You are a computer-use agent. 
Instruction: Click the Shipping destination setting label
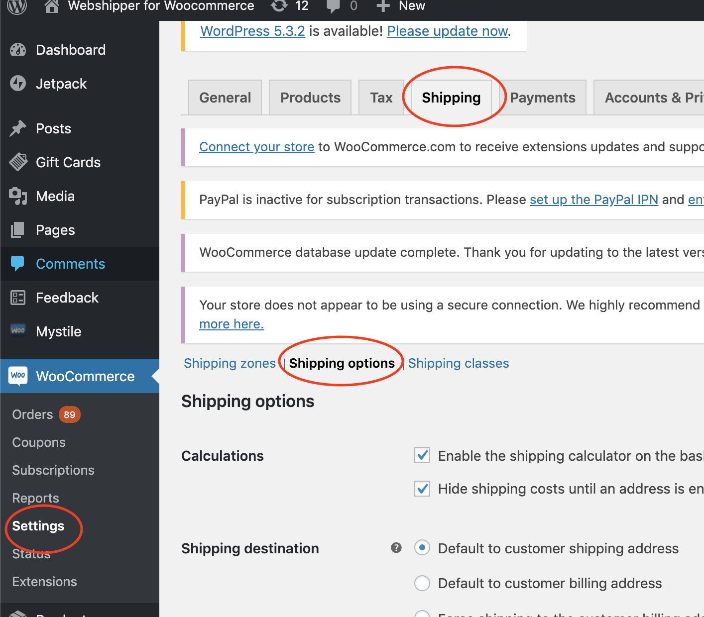[x=250, y=548]
